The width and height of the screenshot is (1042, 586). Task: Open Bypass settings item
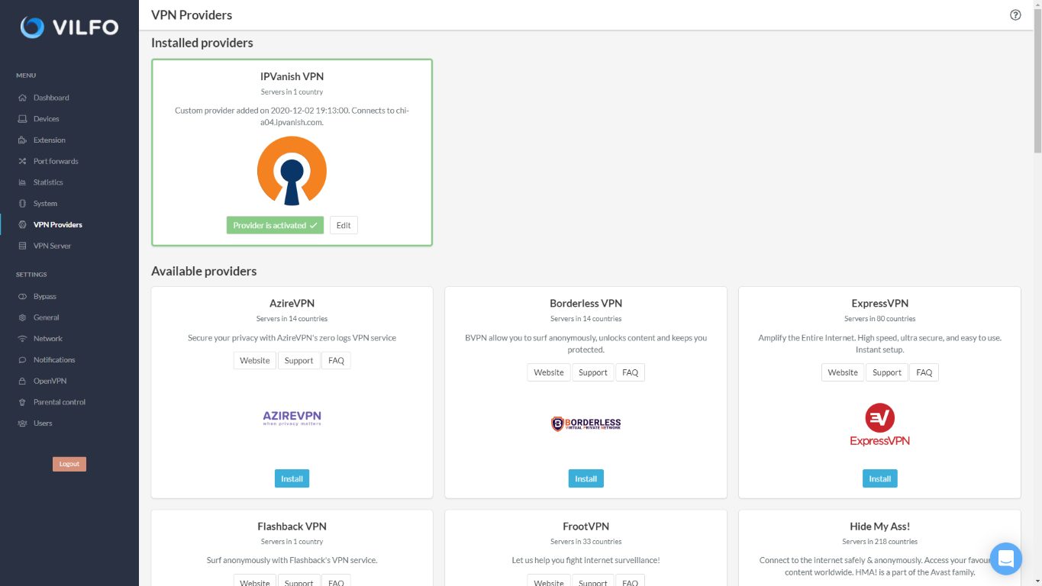pyautogui.click(x=45, y=296)
